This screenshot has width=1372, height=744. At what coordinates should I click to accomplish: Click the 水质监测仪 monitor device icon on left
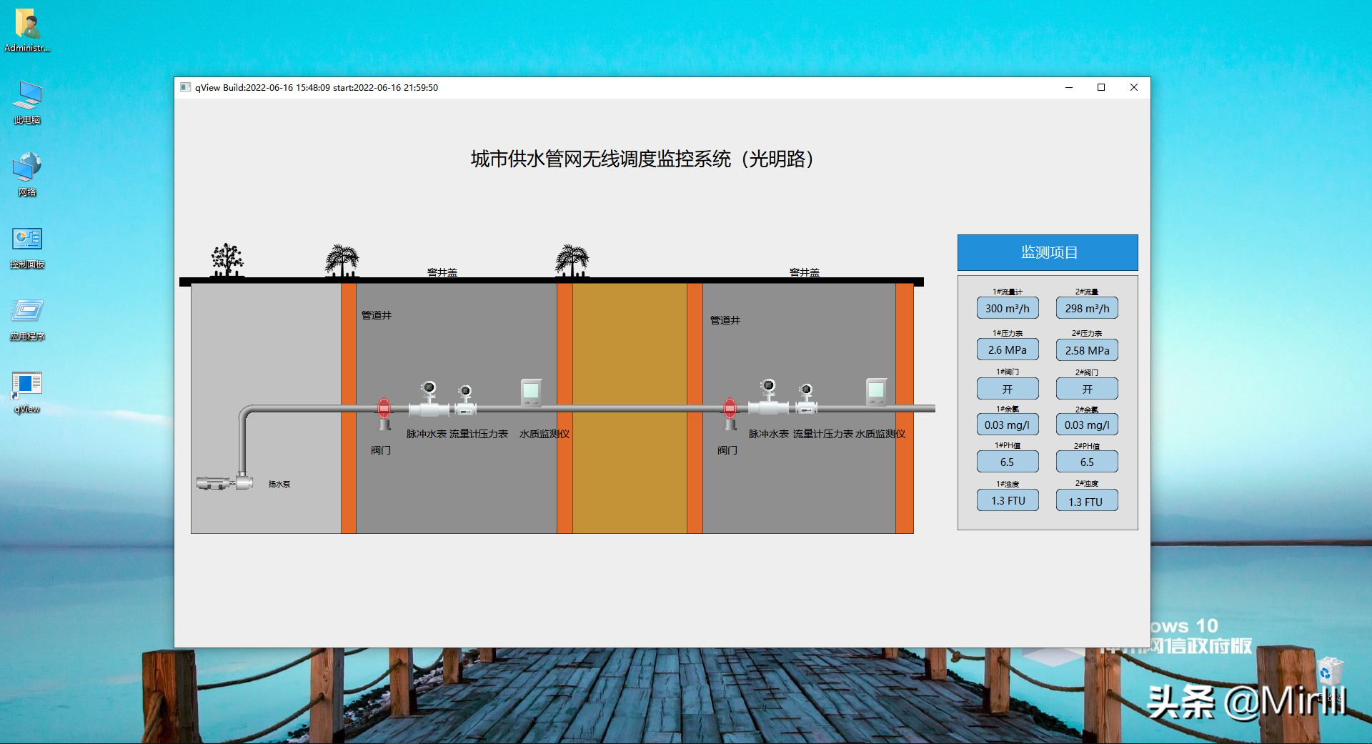(530, 393)
